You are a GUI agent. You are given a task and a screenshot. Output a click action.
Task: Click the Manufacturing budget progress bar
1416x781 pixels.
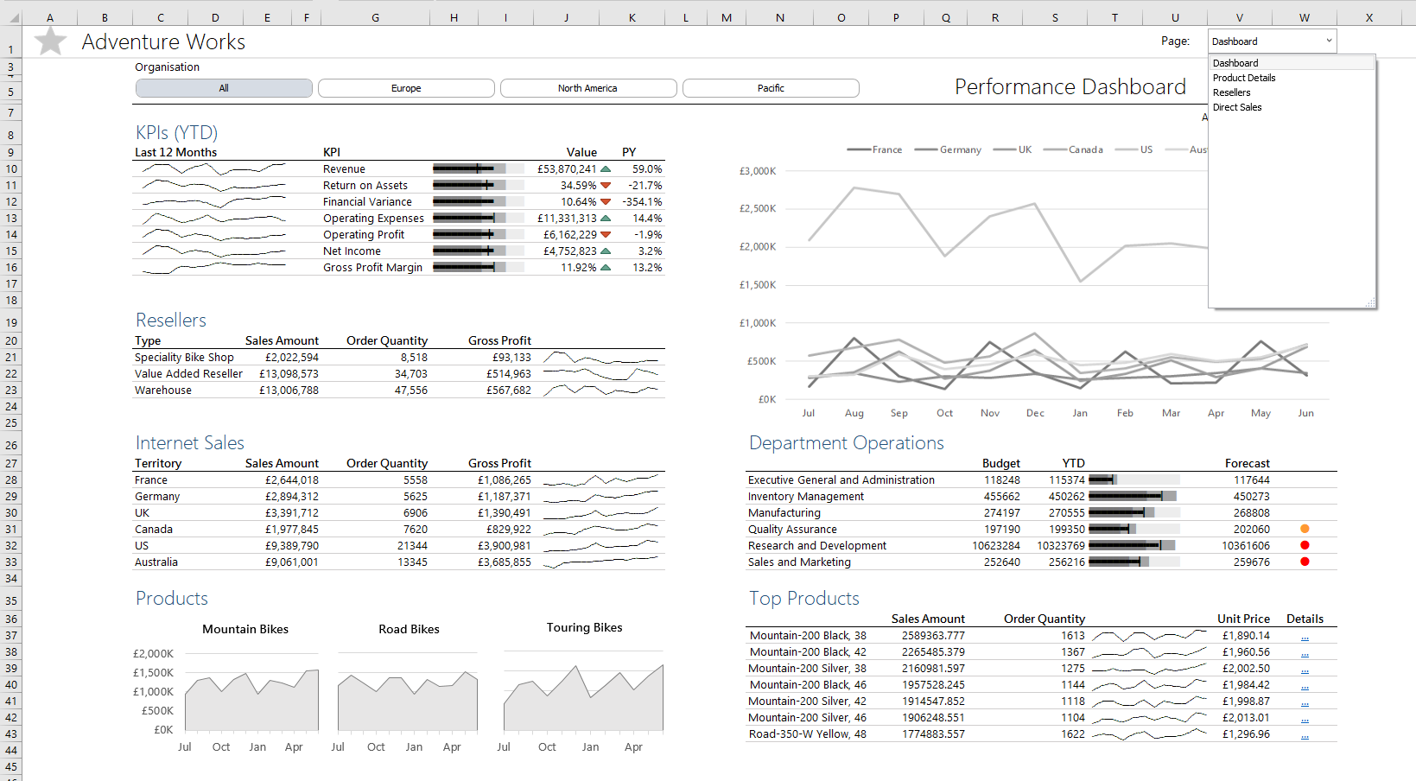[1133, 513]
